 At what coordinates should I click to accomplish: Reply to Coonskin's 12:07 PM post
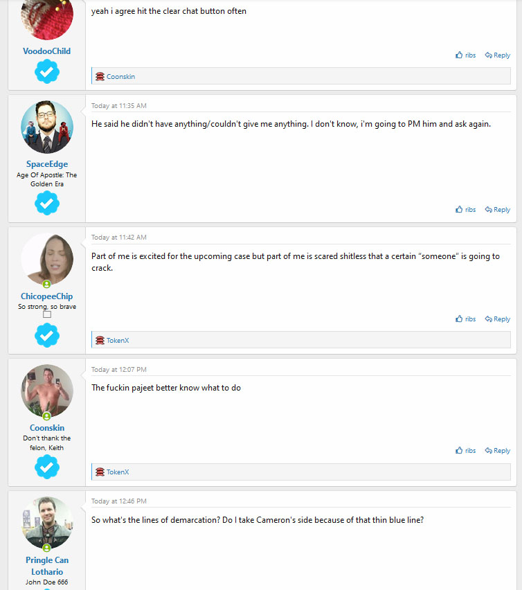[x=498, y=450]
